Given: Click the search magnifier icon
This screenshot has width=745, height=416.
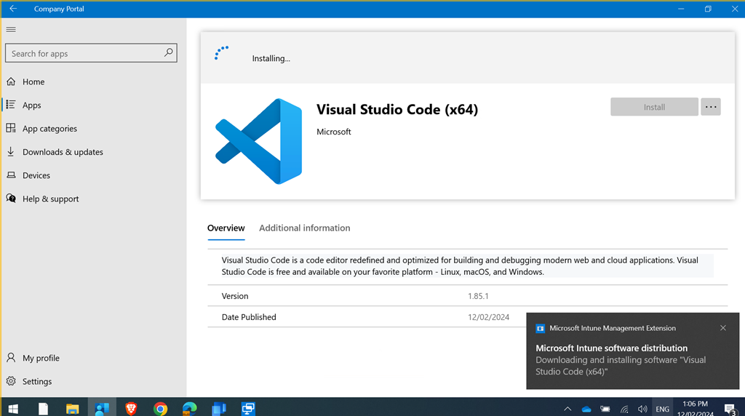Looking at the screenshot, I should click(169, 53).
